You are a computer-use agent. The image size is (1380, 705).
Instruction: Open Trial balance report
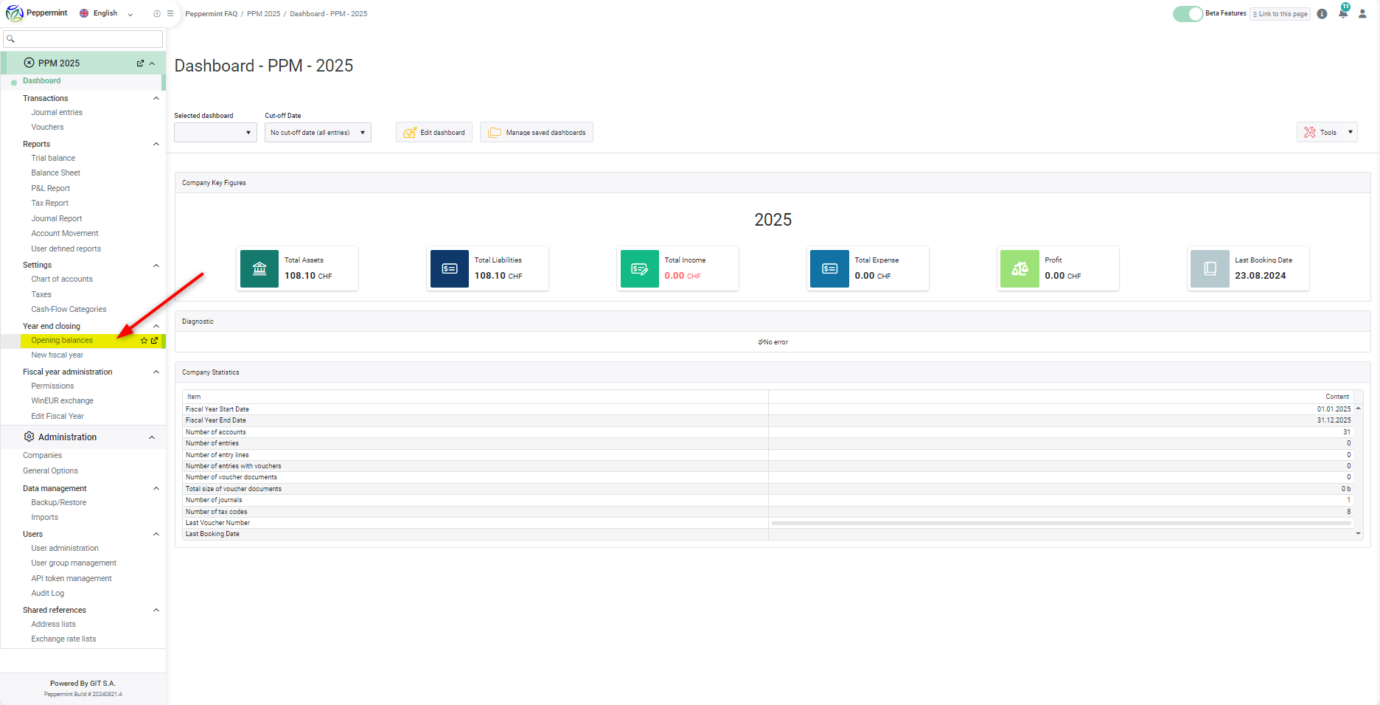[x=53, y=159]
